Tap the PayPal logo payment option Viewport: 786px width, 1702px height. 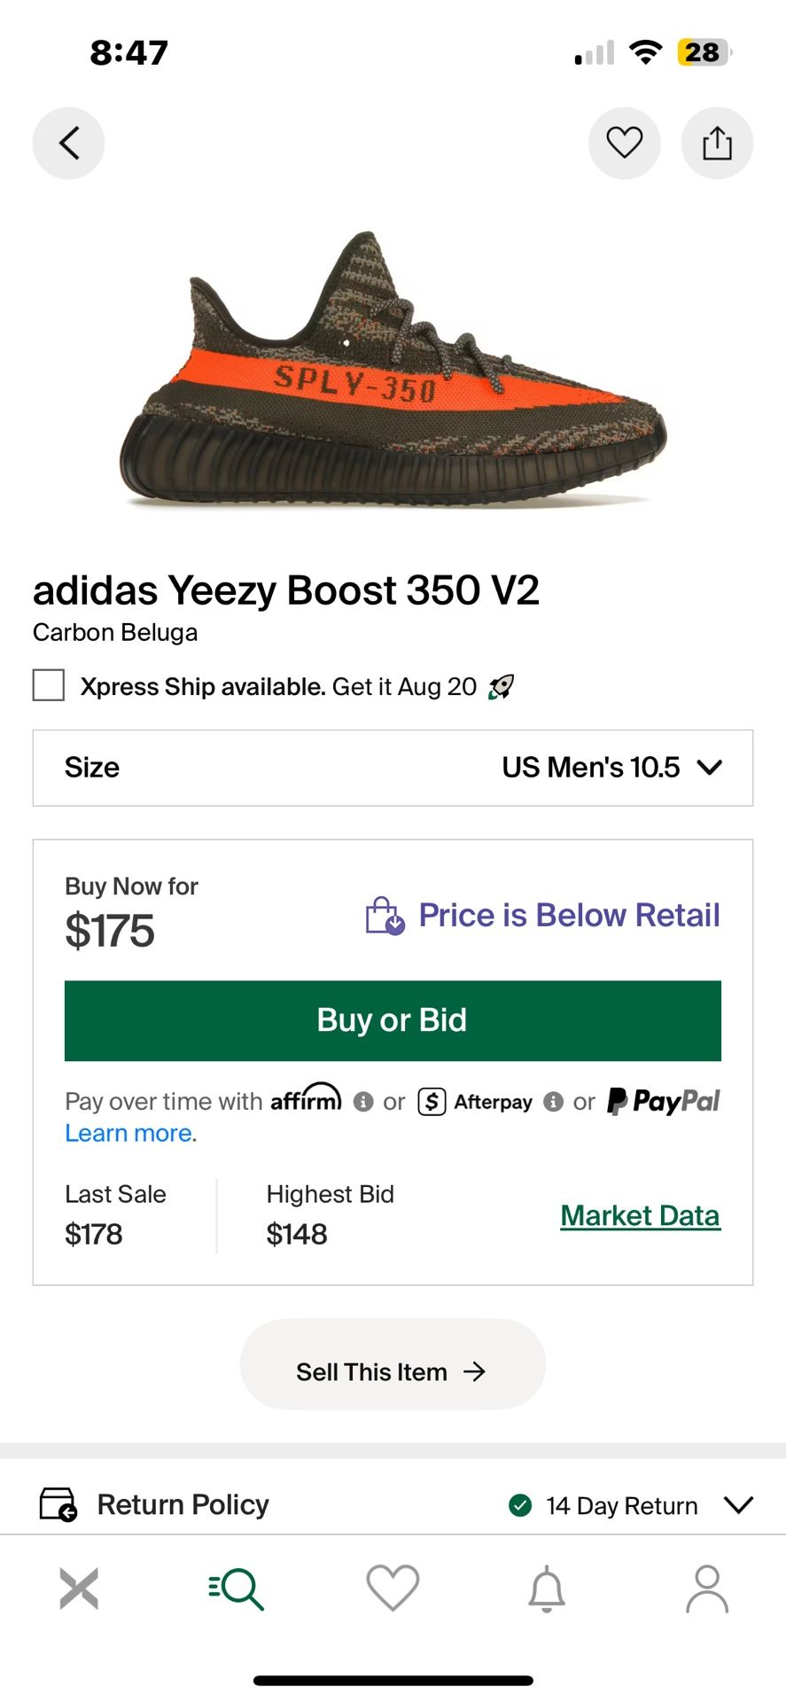pyautogui.click(x=664, y=1102)
